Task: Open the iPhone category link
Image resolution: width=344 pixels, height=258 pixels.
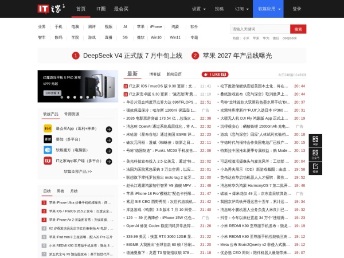Action: click(156, 26)
